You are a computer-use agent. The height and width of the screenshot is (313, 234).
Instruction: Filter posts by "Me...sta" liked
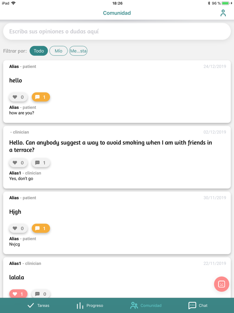pyautogui.click(x=78, y=51)
